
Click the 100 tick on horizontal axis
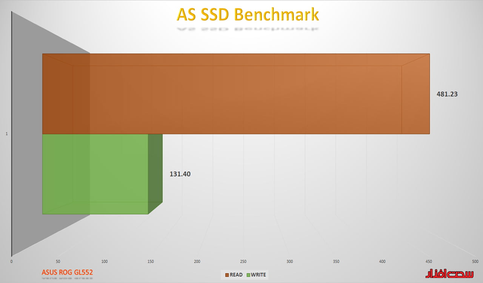click(104, 261)
